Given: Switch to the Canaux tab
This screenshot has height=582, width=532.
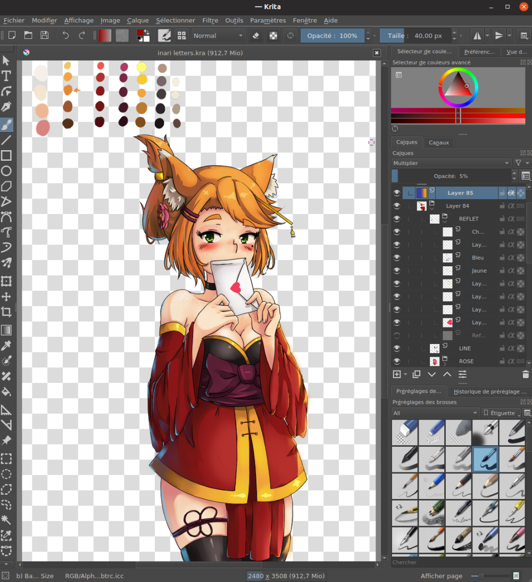Looking at the screenshot, I should pos(438,143).
